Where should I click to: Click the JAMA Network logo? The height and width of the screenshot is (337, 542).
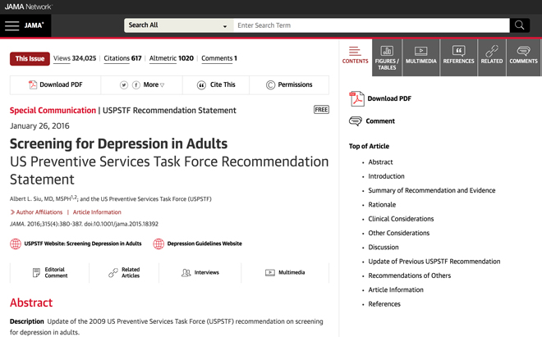[x=28, y=7]
